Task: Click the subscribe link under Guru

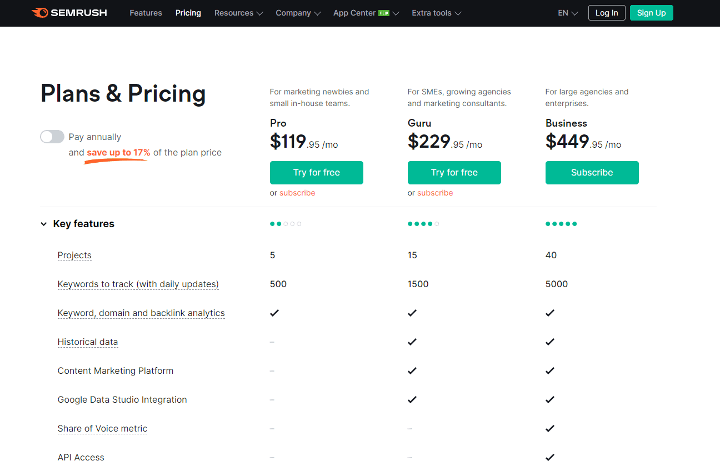Action: [x=435, y=193]
